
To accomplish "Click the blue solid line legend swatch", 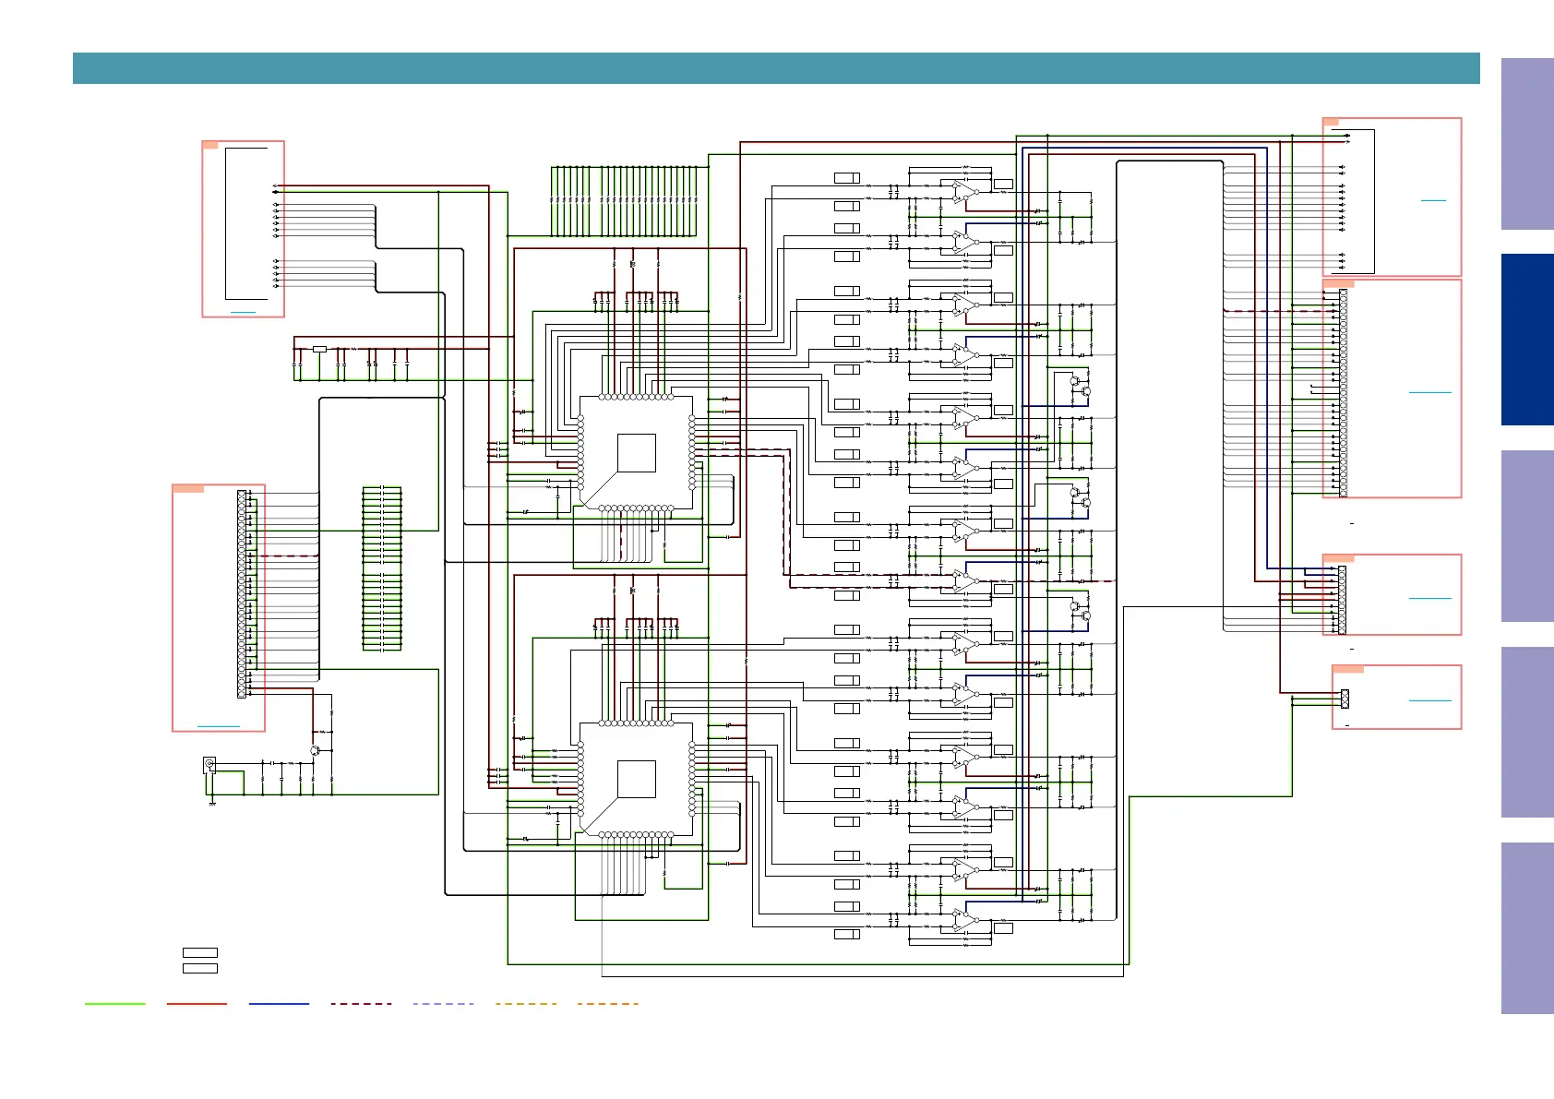I will (279, 1003).
